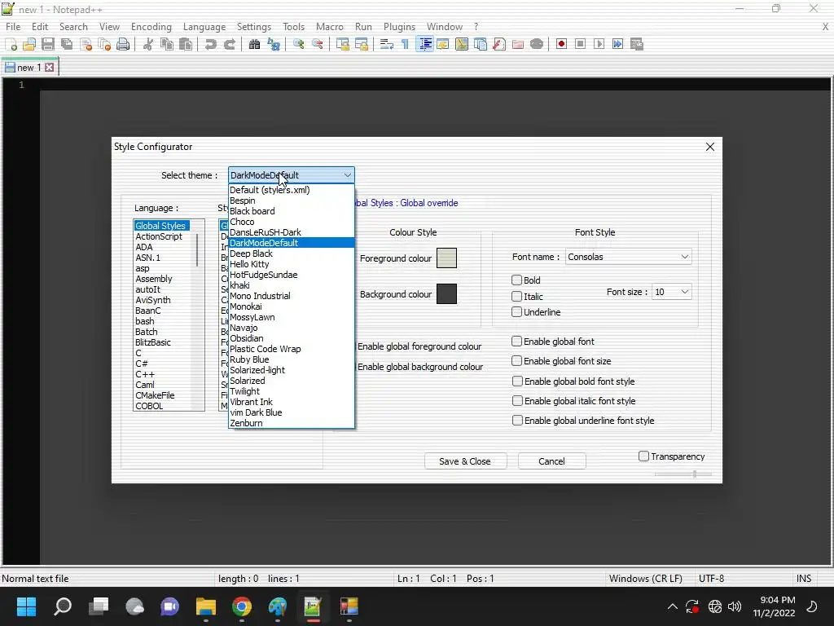Choose Default (stylers.xml) theme
This screenshot has width=834, height=626.
pos(291,190)
